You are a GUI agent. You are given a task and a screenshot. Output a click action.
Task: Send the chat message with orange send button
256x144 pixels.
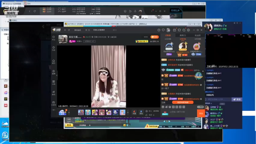pyautogui.click(x=201, y=113)
